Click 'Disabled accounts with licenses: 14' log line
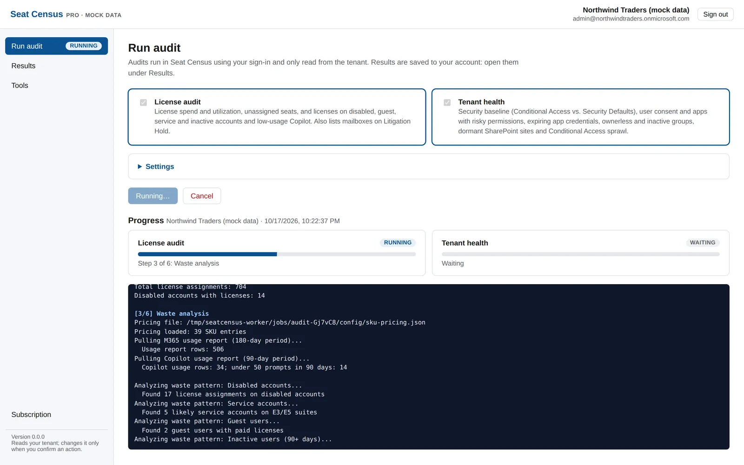 tap(199, 296)
